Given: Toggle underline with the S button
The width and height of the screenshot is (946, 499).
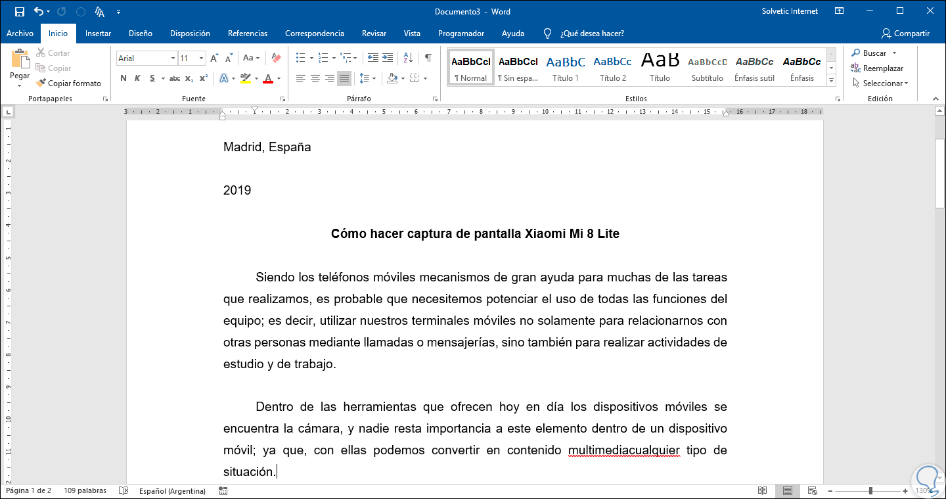Looking at the screenshot, I should 152,78.
